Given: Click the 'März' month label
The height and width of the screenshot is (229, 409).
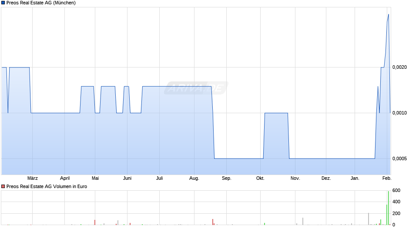Looking at the screenshot, I should click(x=33, y=178).
